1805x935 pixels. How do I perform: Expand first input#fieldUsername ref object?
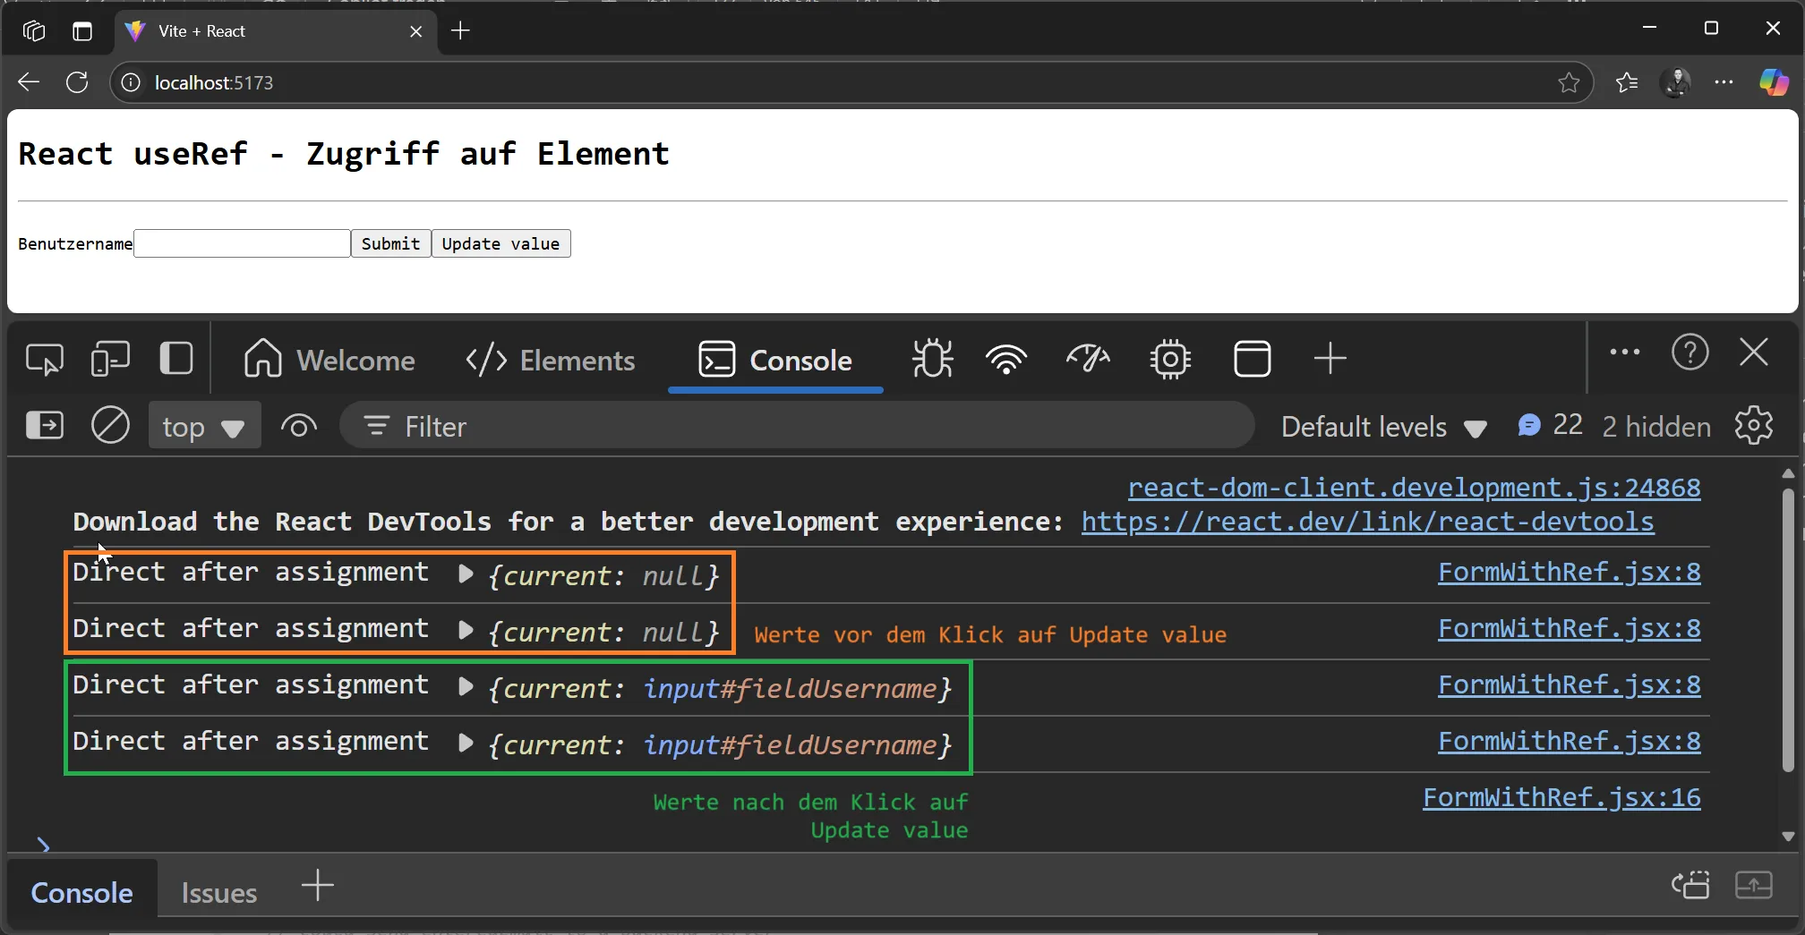tap(466, 686)
